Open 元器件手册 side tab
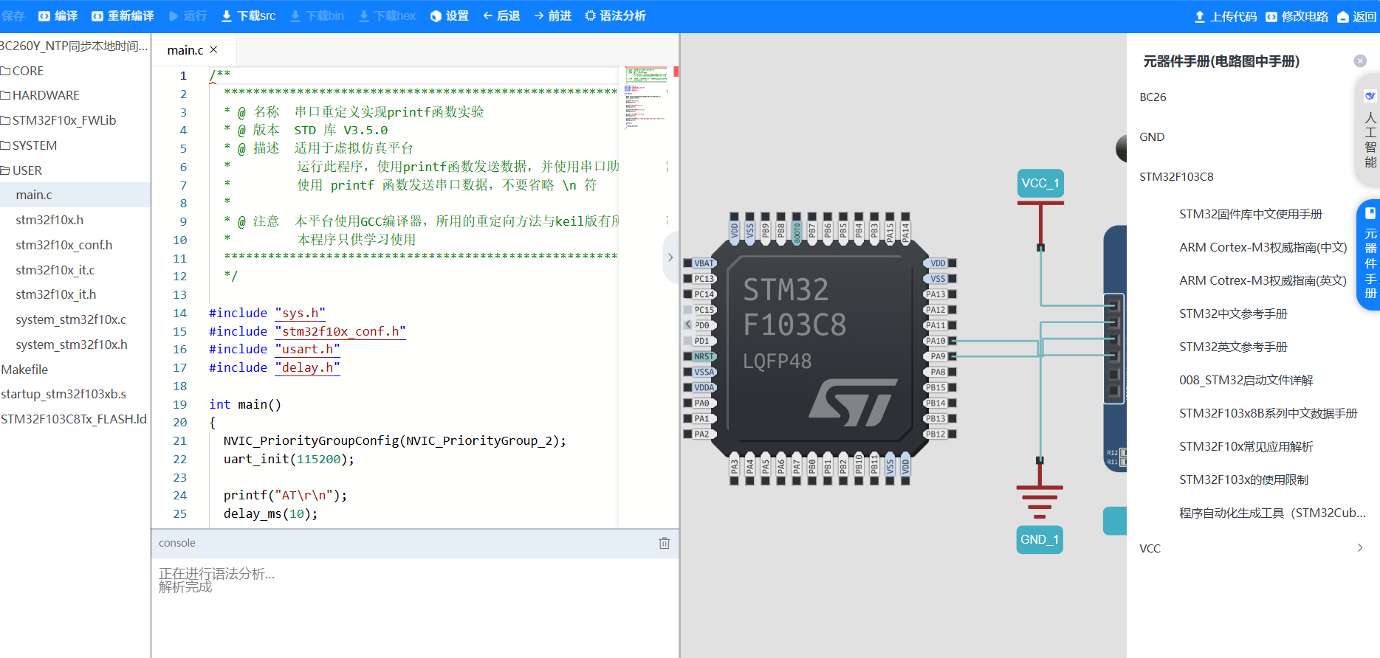 point(1370,254)
